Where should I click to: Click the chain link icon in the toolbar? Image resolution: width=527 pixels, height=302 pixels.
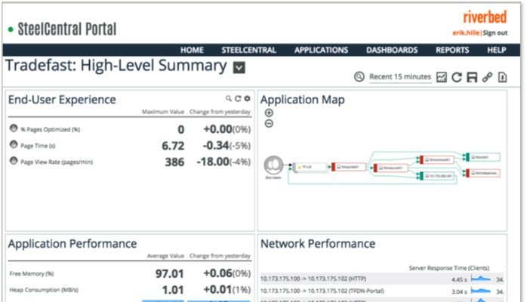point(487,77)
